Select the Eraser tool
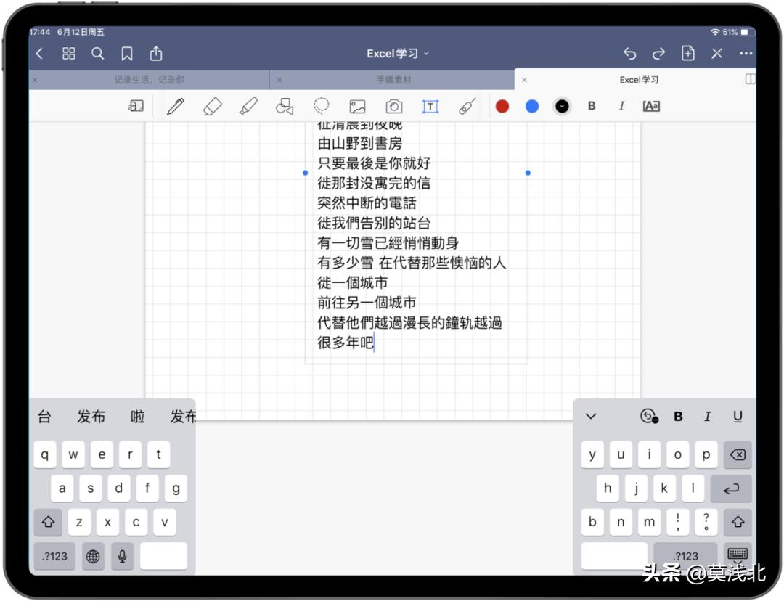 212,106
